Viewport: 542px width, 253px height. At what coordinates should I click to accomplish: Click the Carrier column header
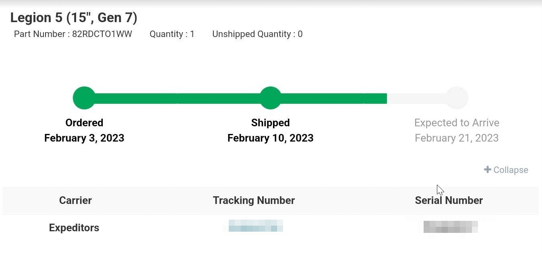(x=75, y=200)
